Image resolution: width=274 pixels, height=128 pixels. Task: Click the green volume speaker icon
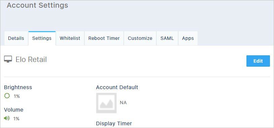pos(7,118)
